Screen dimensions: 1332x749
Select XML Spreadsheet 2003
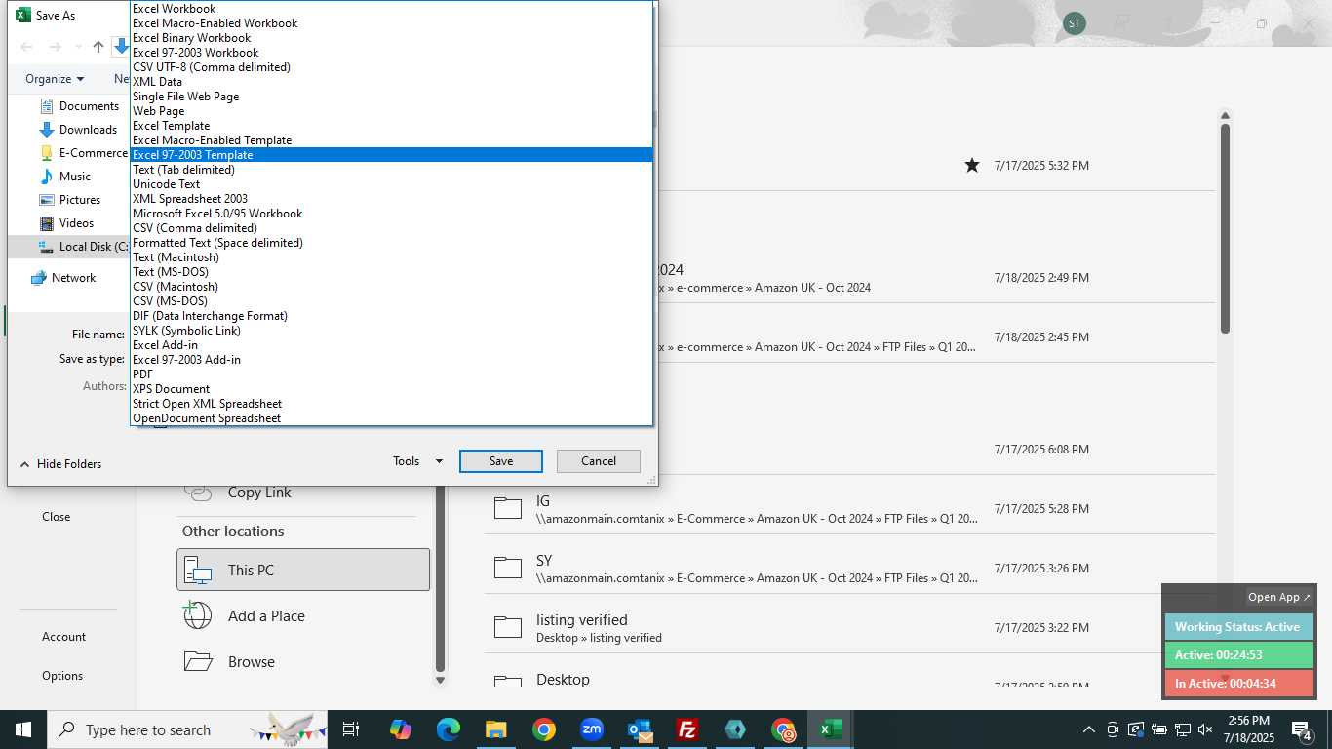391,199
